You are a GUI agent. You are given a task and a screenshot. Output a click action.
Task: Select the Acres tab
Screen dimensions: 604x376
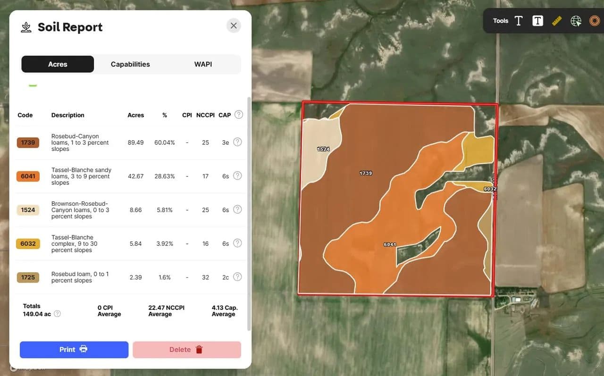pos(58,64)
